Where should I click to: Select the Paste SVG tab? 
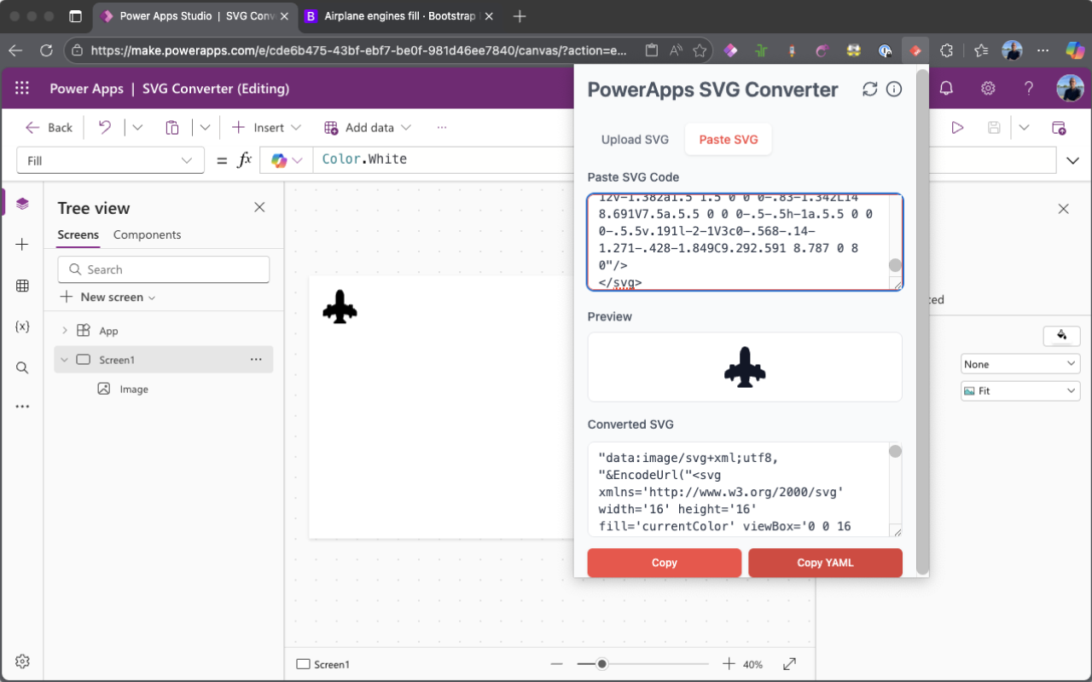(x=729, y=140)
